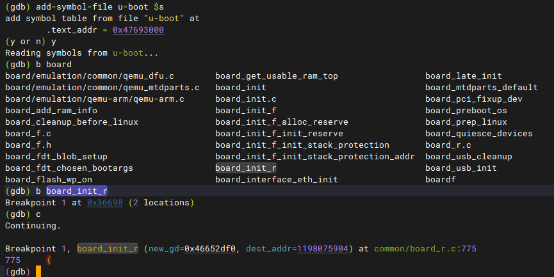Click the board_quiesce_devices completion entry
Viewport: 554px width, 277px height.
pyautogui.click(x=478, y=134)
